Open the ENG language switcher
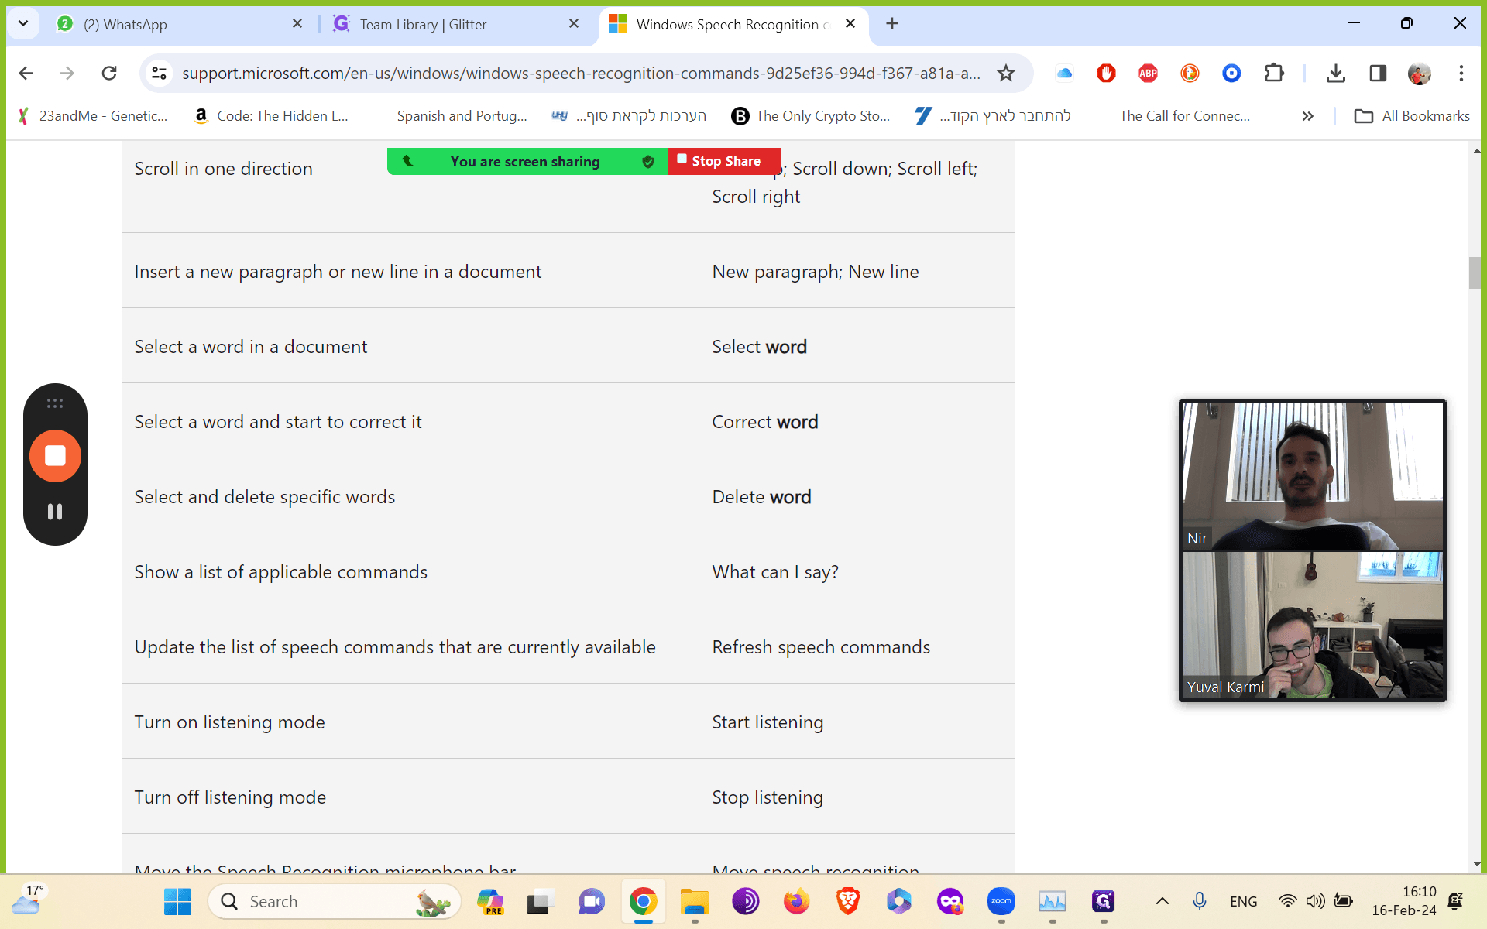 1243,901
